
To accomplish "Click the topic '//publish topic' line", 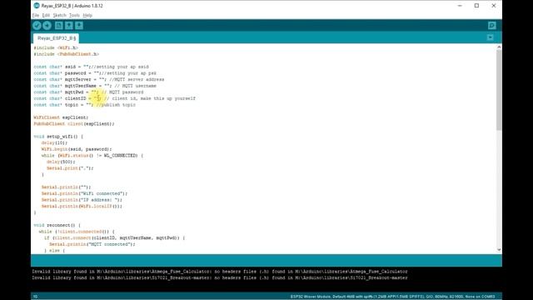I will click(x=85, y=105).
